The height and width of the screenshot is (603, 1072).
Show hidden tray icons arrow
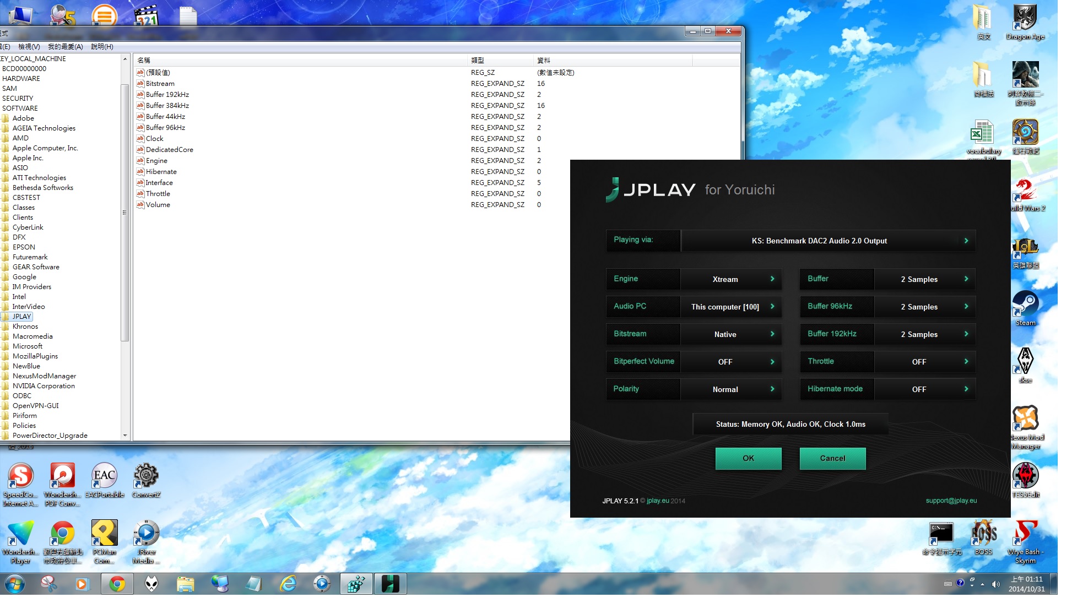[982, 584]
